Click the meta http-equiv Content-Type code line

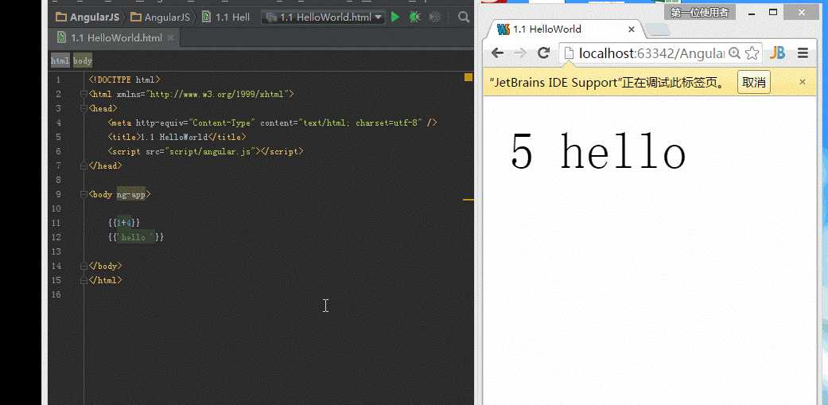[273, 123]
